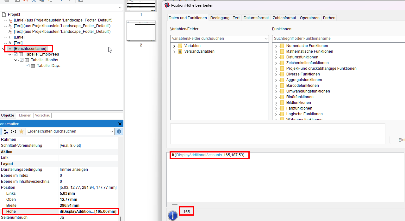Expand the Variablen tree node
Screen dimensions: 405x221
coord(174,46)
